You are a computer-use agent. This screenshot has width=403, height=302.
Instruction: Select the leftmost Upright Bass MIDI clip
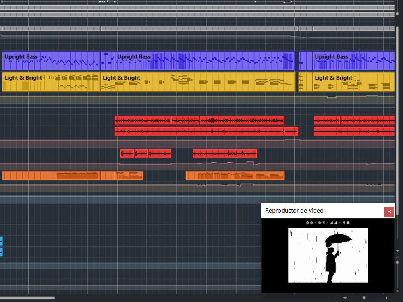[x=51, y=61]
